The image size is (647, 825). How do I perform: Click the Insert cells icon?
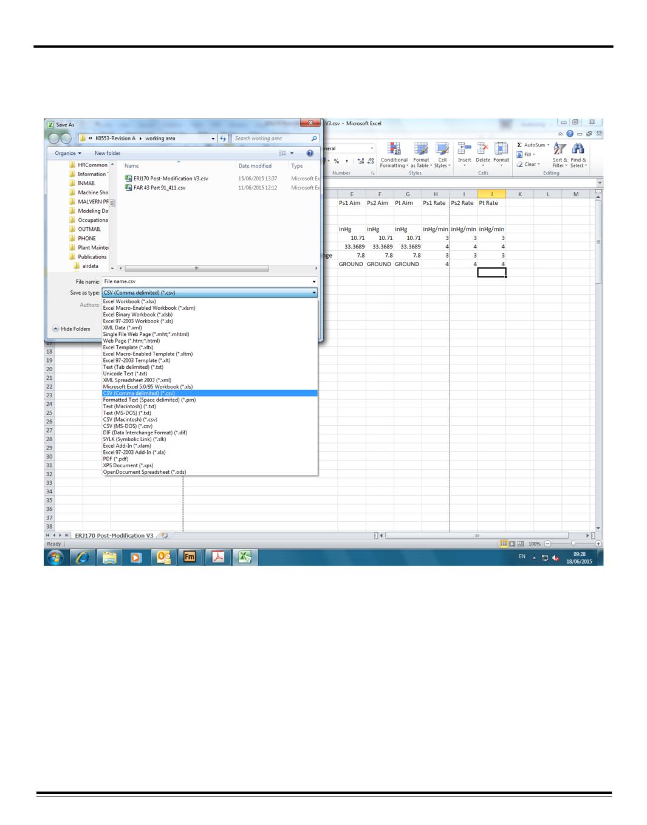tap(465, 149)
